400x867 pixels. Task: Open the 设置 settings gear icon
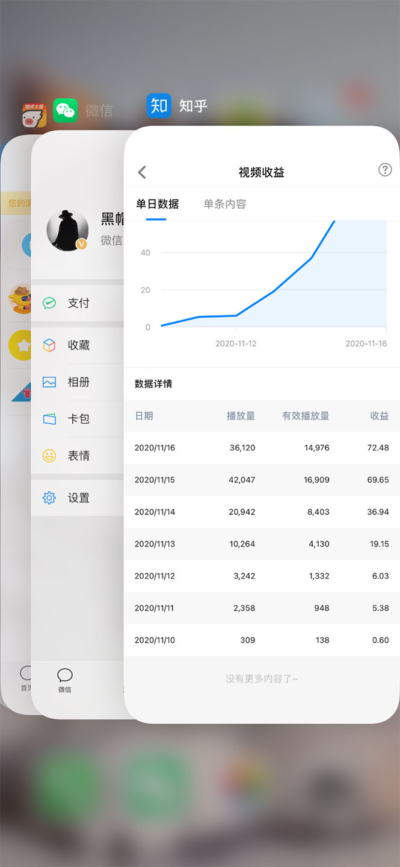[x=49, y=498]
